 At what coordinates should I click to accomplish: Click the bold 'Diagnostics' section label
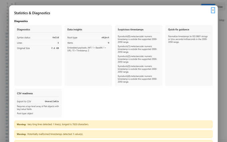click(x=21, y=21)
